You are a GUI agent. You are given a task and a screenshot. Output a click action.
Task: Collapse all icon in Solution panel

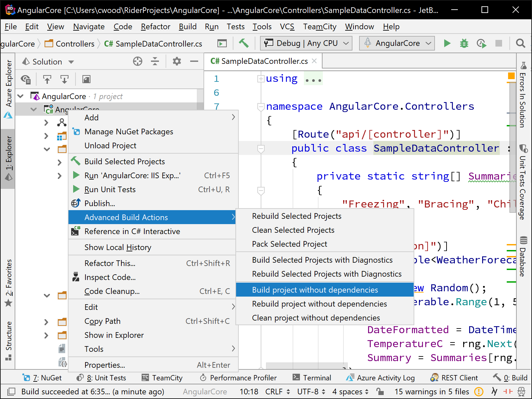155,61
